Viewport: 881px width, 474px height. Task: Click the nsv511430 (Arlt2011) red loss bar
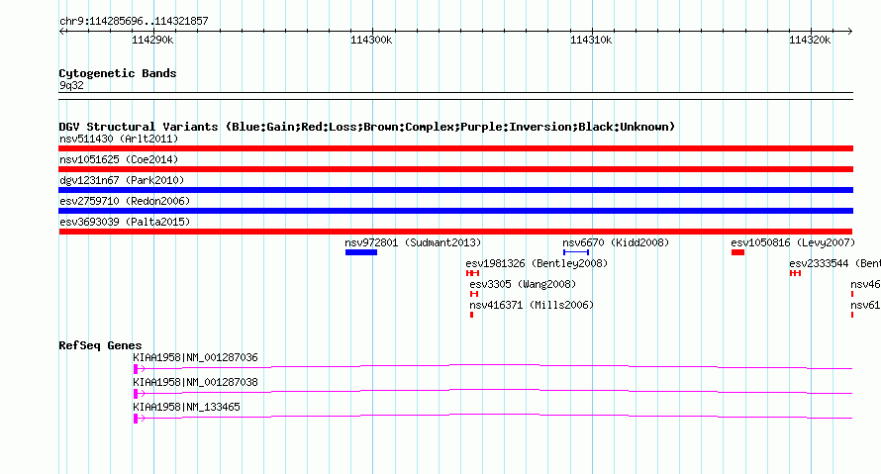click(x=455, y=148)
